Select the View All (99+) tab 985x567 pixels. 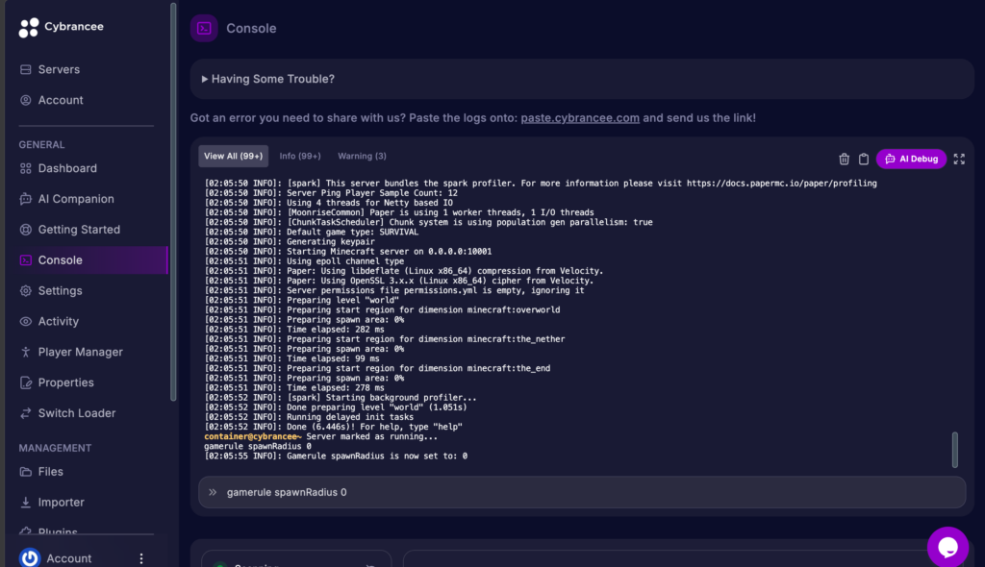pos(233,157)
